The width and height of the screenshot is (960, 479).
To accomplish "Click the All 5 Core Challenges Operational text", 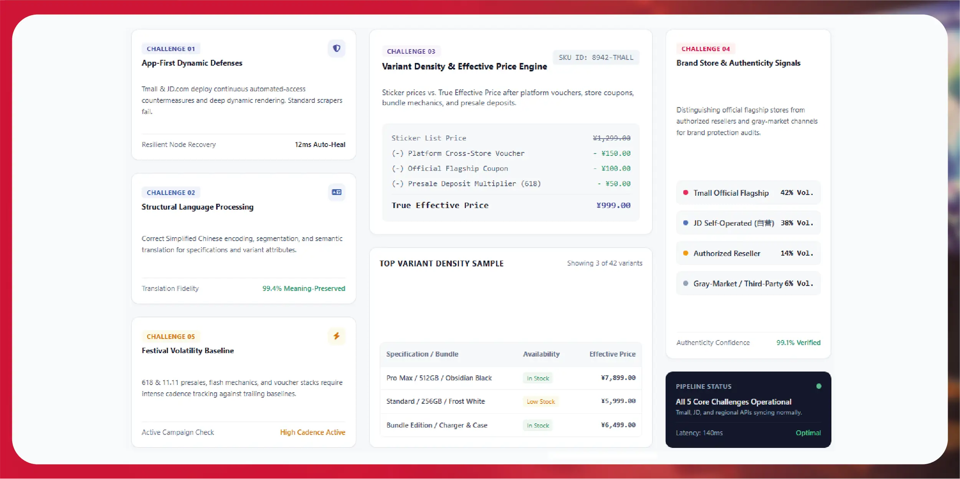I will [x=734, y=402].
